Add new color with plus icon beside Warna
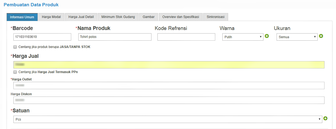The height and width of the screenshot is (129, 336). click(267, 36)
